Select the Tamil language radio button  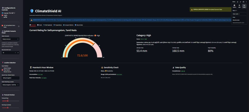[2, 17]
